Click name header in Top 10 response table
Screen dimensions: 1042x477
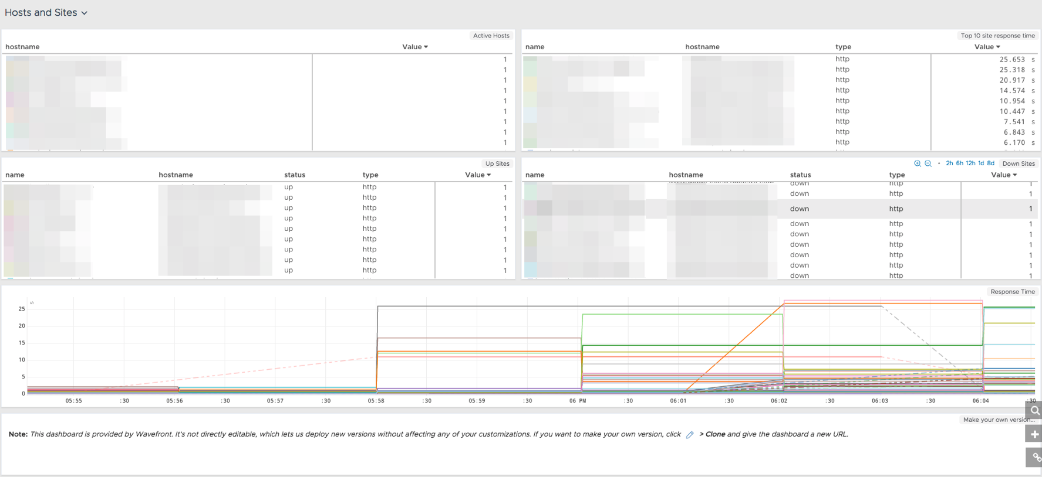535,47
